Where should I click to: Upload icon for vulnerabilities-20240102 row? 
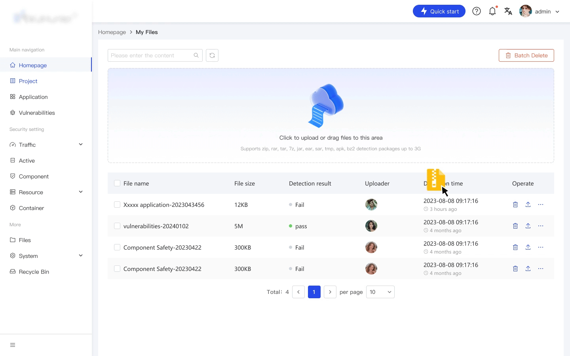coord(528,226)
